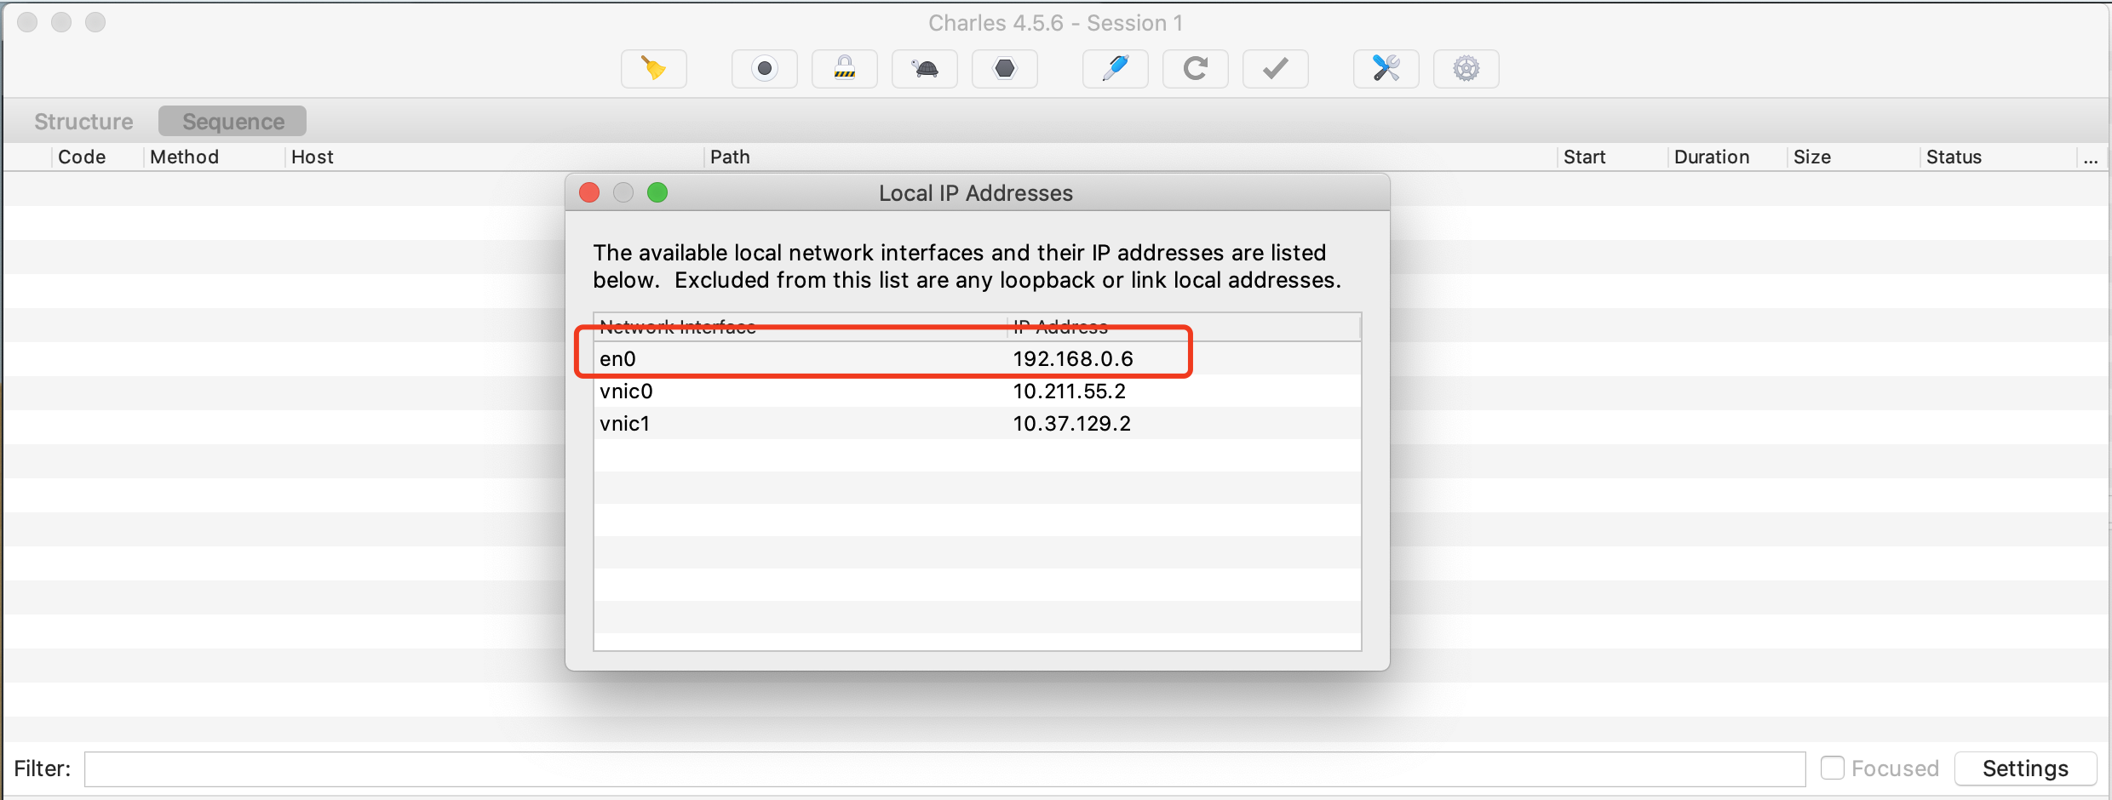Switch to the Sequence tab

[x=232, y=122]
